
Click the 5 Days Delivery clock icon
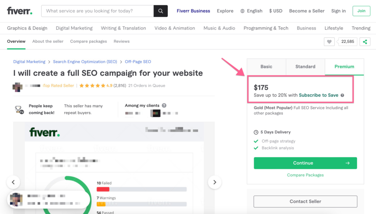[x=256, y=132]
